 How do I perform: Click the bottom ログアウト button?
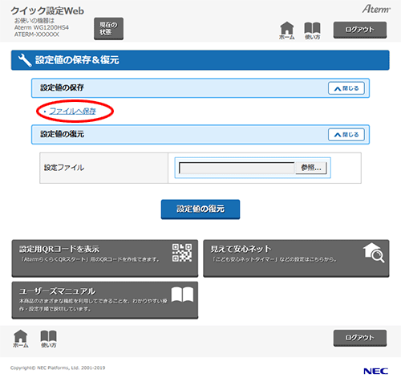point(360,338)
